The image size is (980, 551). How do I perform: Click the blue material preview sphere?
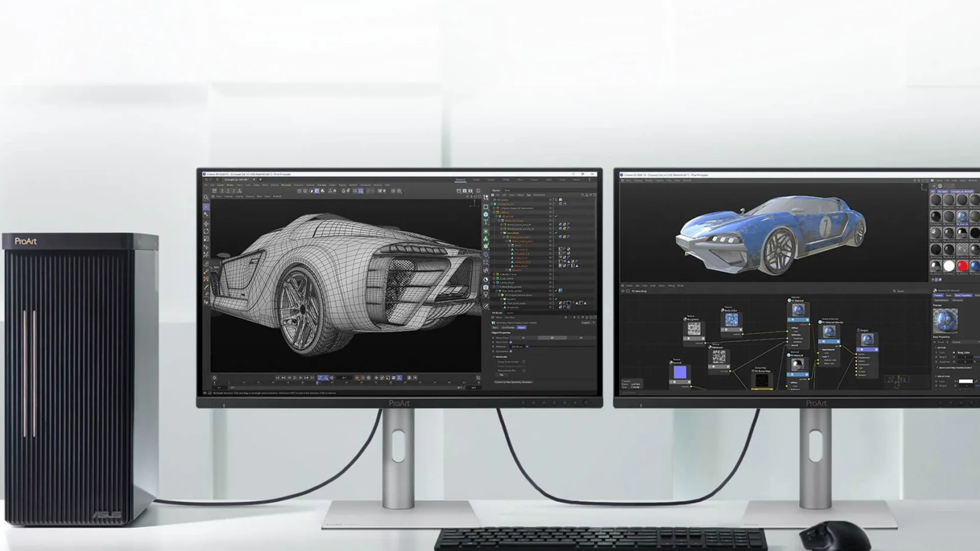click(945, 321)
